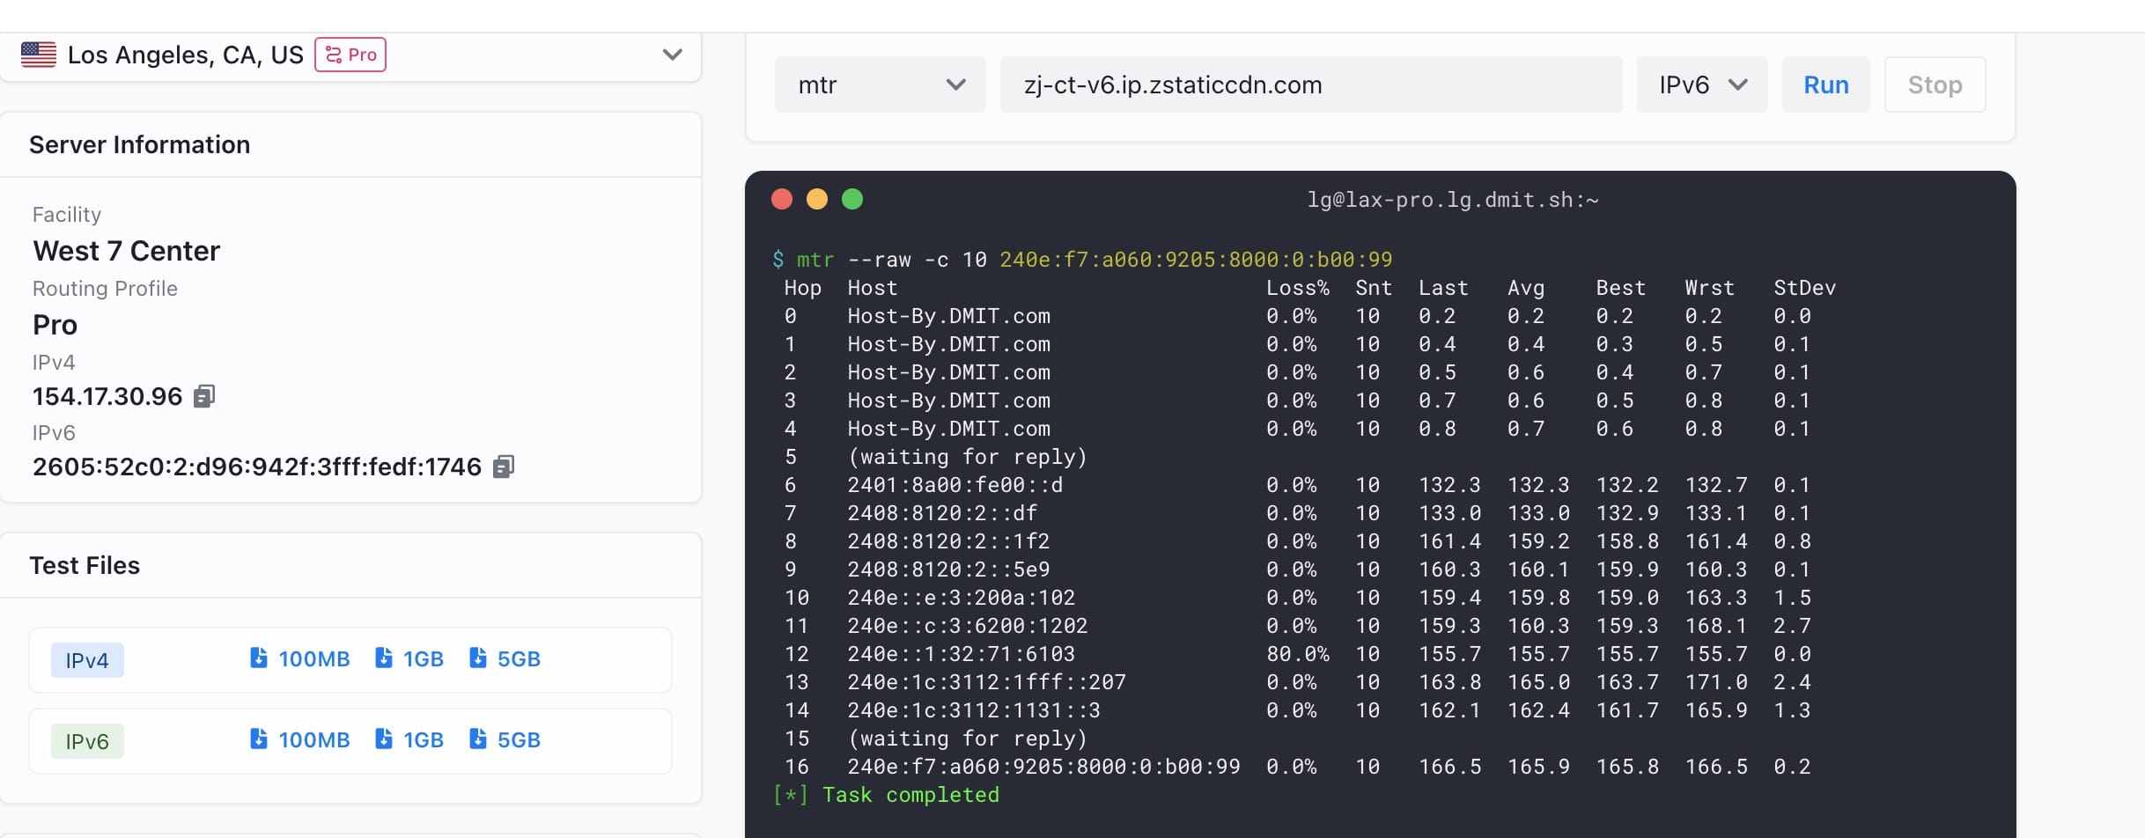The image size is (2145, 838).
Task: Click the Pro routing badge
Action: 350,55
